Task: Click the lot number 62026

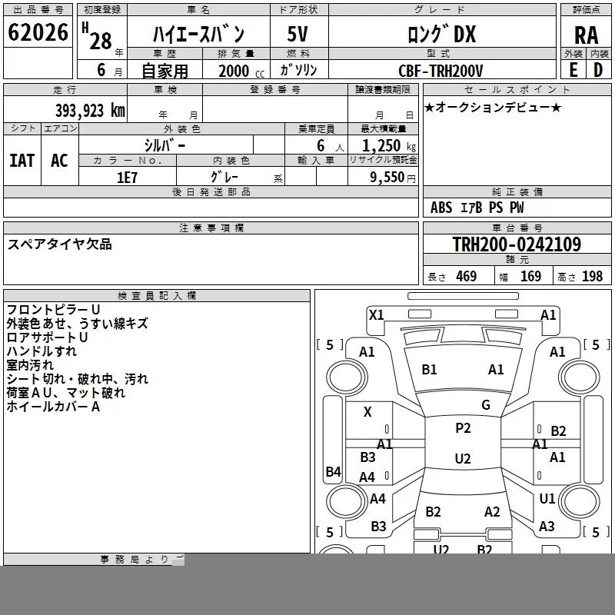Action: click(x=38, y=32)
